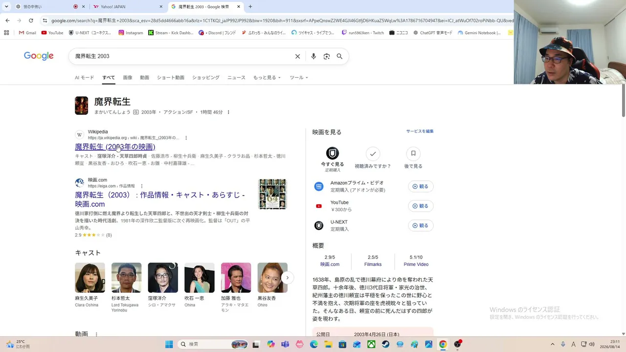Open the ショート動画 results tab
Image resolution: width=626 pixels, height=352 pixels.
(171, 78)
